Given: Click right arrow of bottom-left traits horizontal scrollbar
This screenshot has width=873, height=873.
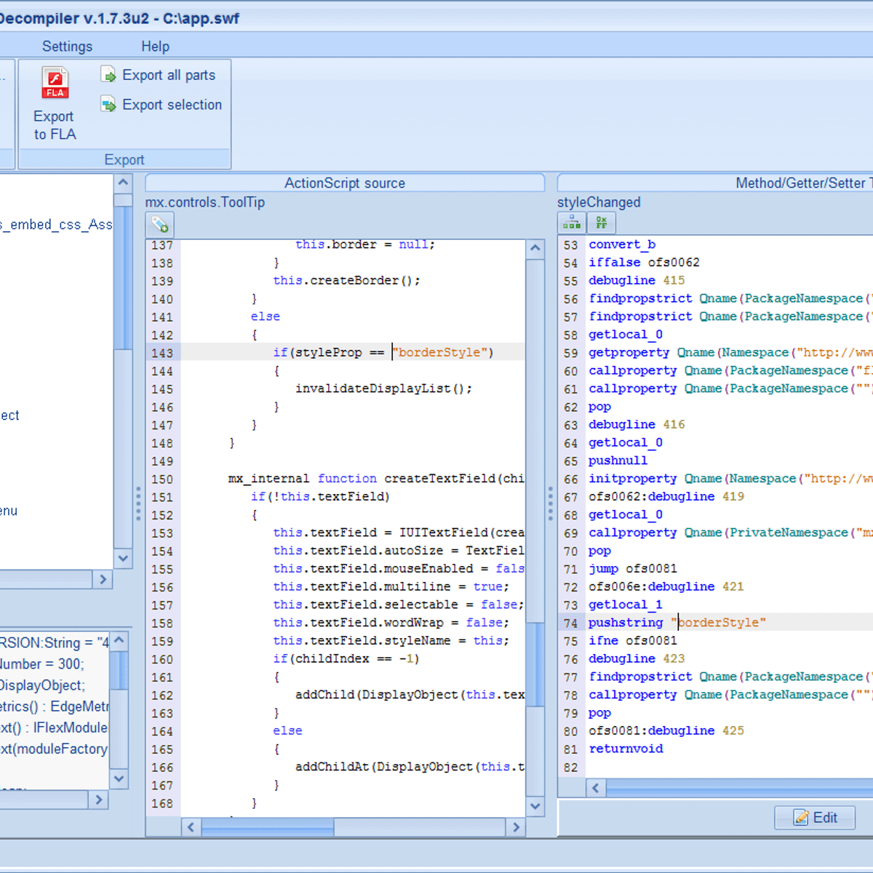Looking at the screenshot, I should (x=98, y=800).
